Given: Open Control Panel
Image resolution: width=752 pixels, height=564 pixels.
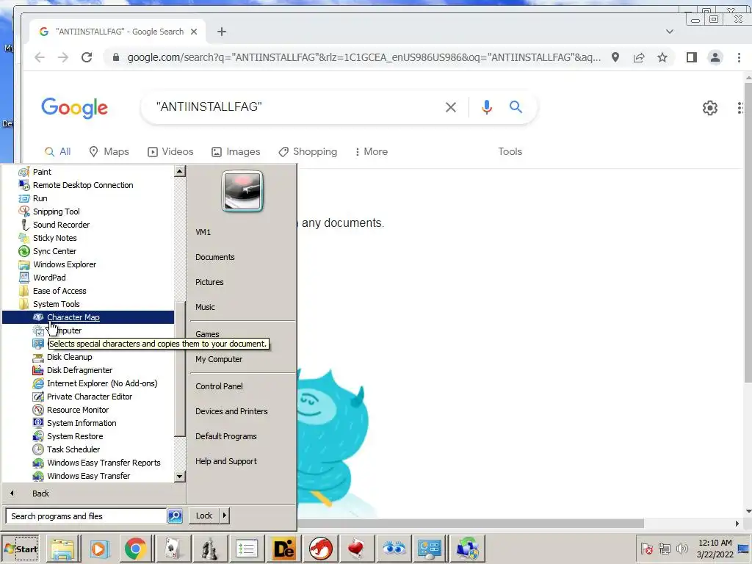Looking at the screenshot, I should coord(219,386).
